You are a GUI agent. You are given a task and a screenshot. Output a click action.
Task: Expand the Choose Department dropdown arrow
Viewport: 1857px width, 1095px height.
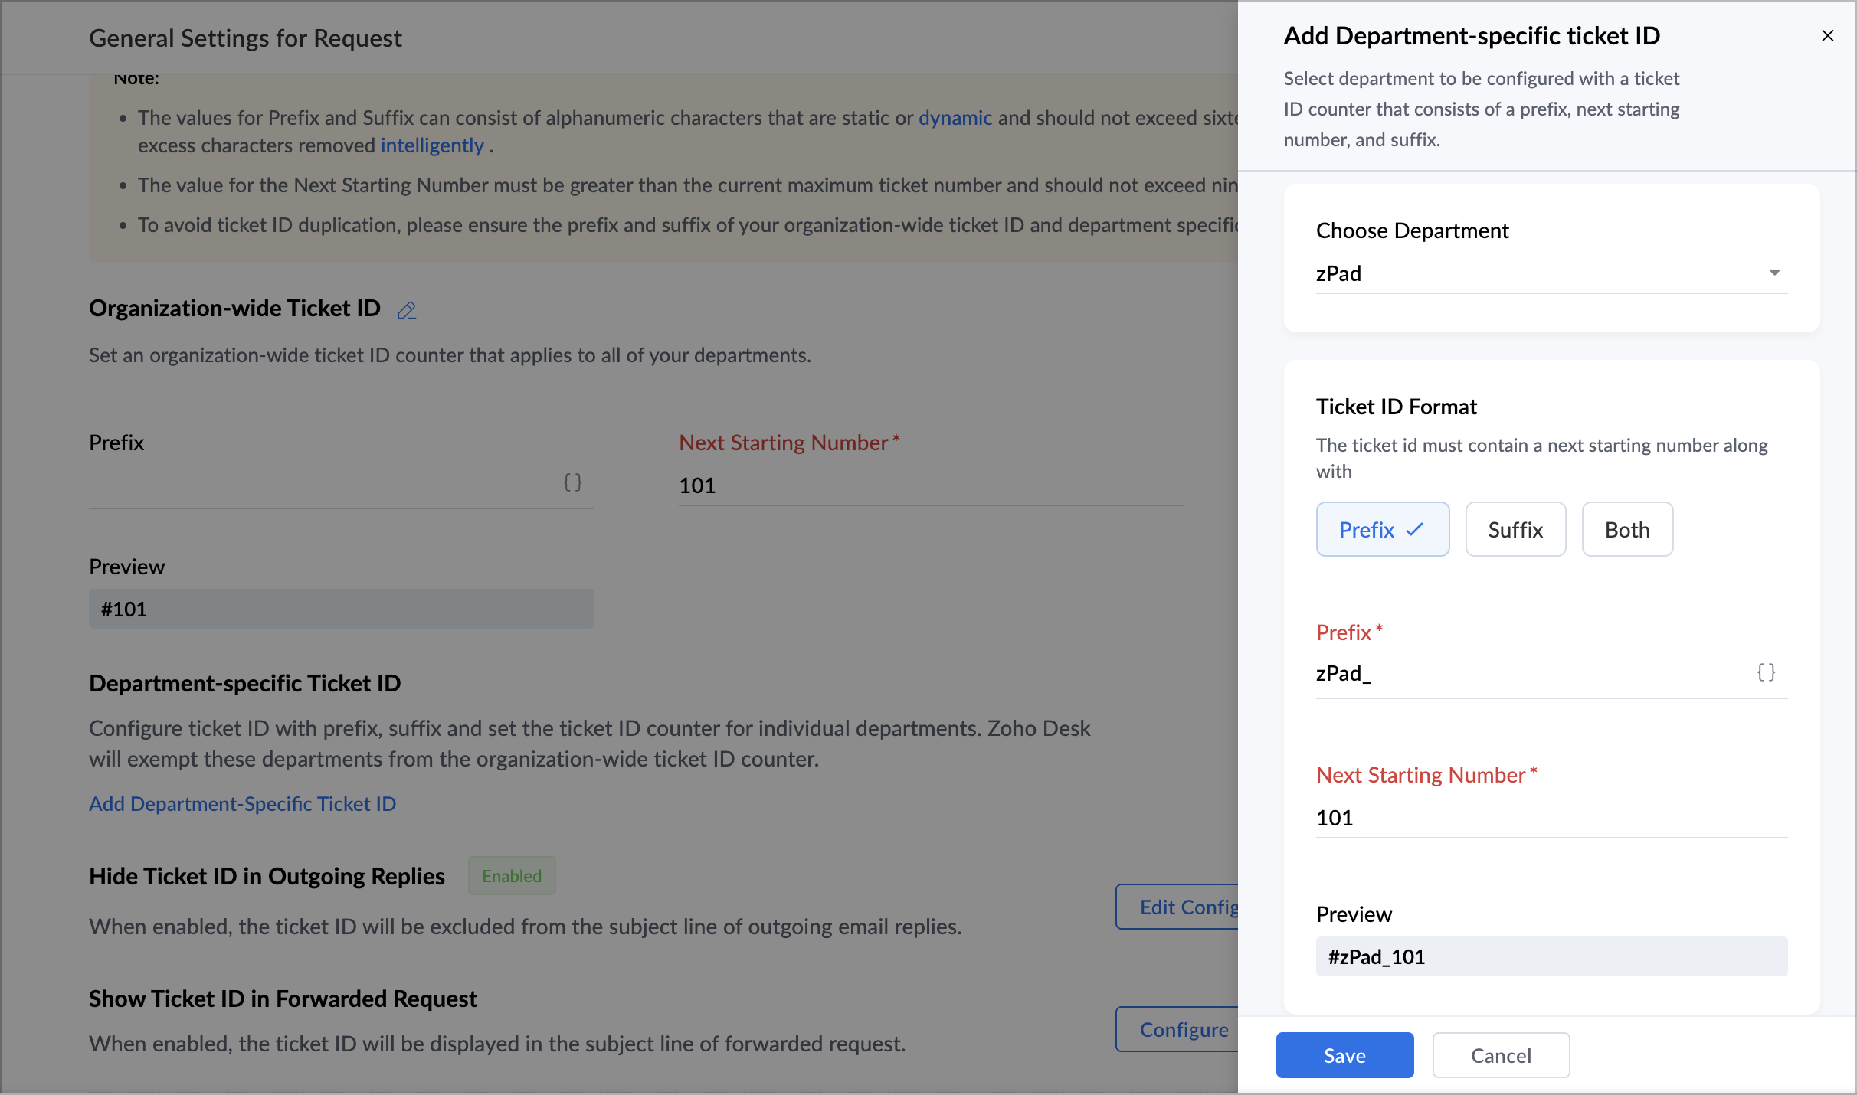(1774, 273)
